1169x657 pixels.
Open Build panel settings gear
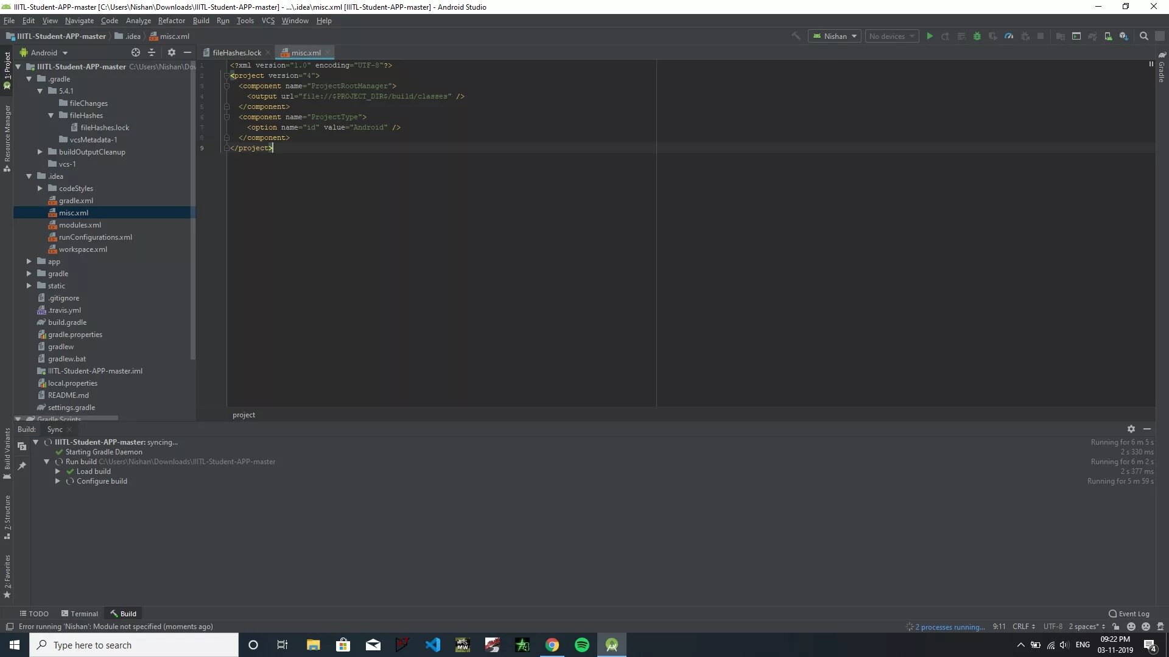[x=1131, y=429]
